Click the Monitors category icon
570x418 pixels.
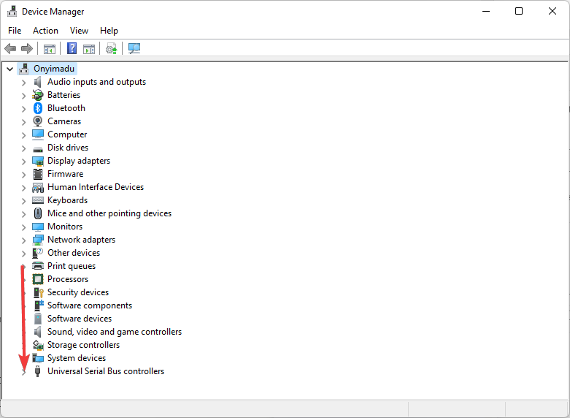tap(38, 227)
